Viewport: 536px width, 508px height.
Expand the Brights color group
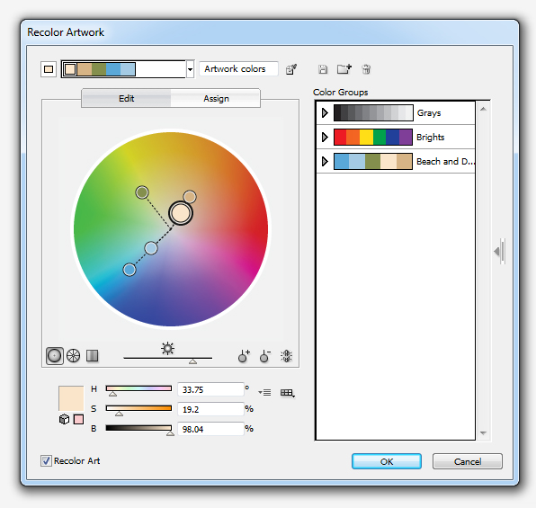[x=325, y=137]
